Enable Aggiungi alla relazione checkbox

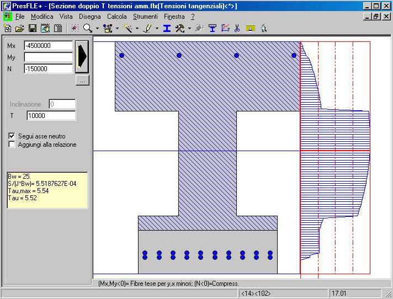tap(13, 145)
